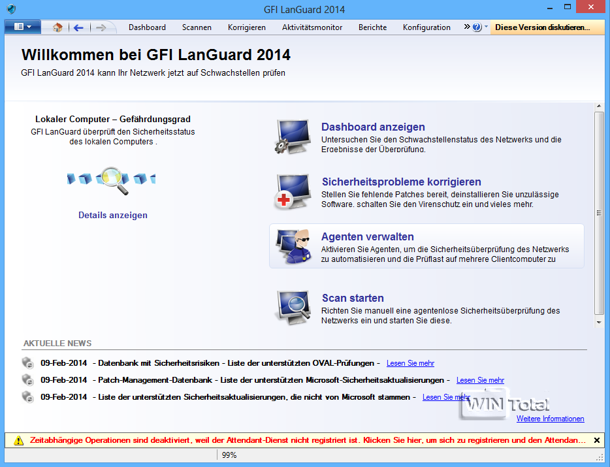Open Lesen Sie mehr for Patch-Management-Datenbank
The width and height of the screenshot is (610, 467).
tap(480, 380)
